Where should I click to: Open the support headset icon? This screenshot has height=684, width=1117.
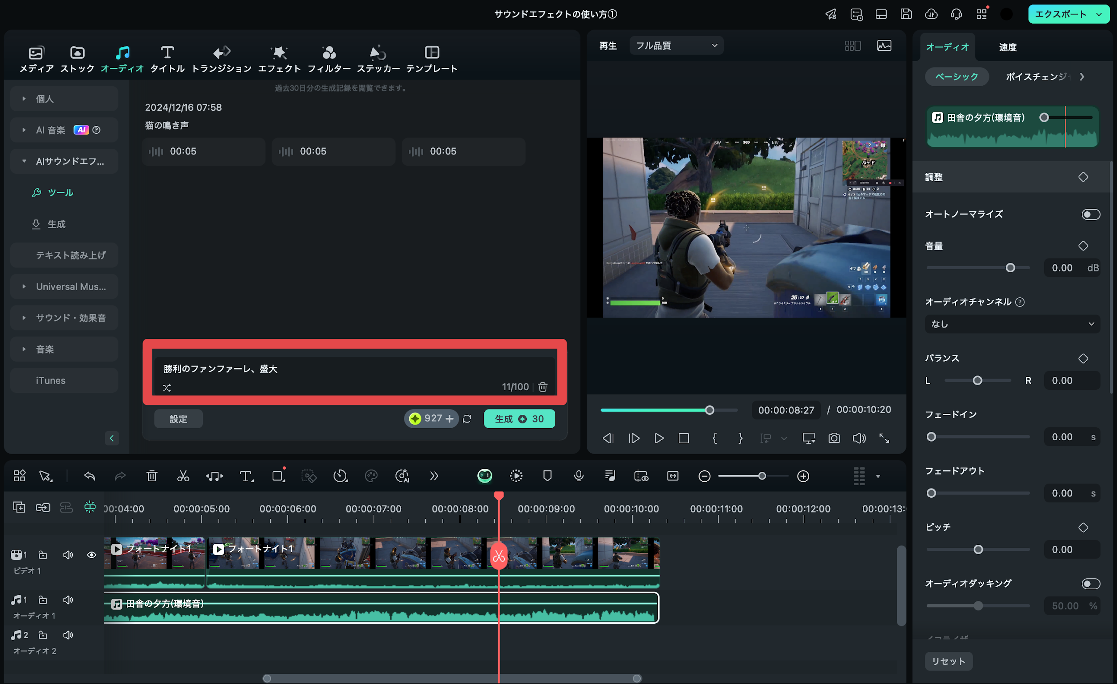click(x=956, y=14)
